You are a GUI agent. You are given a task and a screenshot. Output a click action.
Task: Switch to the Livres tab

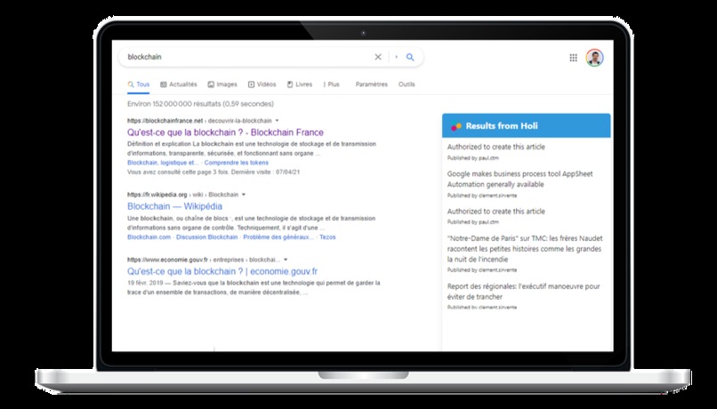[x=300, y=84]
